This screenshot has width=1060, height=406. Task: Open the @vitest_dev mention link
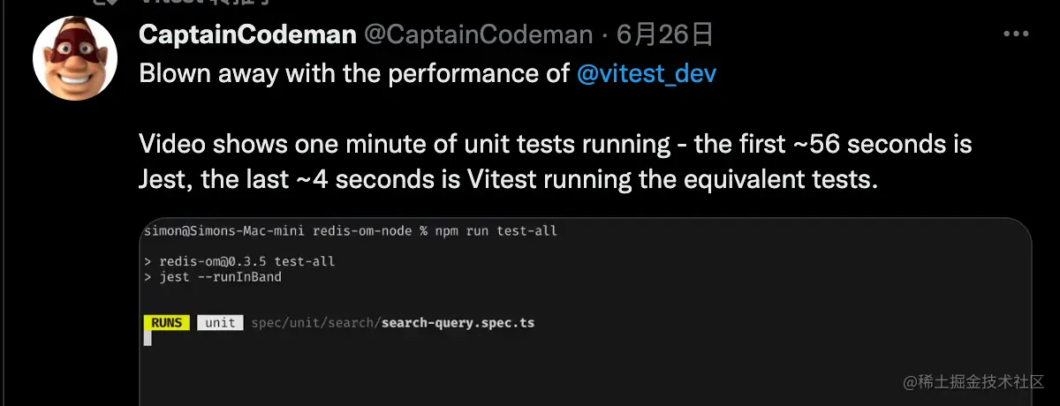coord(646,73)
